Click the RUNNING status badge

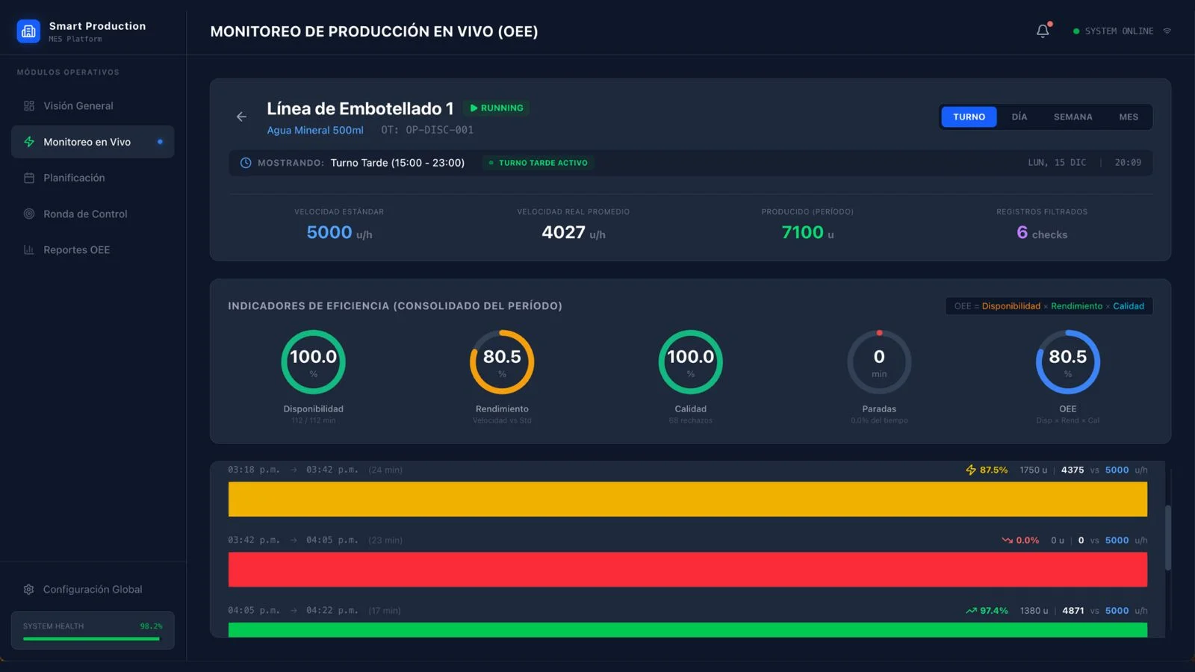496,108
